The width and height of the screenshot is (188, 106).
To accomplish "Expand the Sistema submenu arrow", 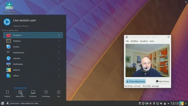I will tap(59, 70).
